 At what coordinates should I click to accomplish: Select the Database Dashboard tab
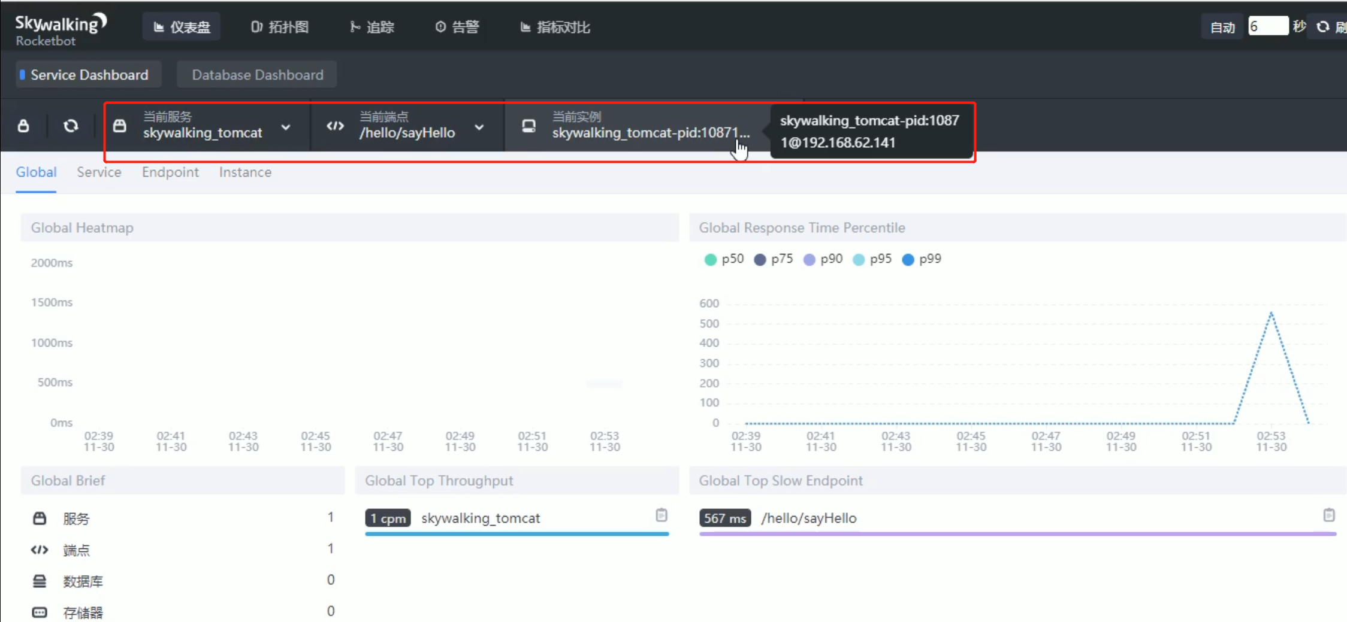pyautogui.click(x=257, y=75)
